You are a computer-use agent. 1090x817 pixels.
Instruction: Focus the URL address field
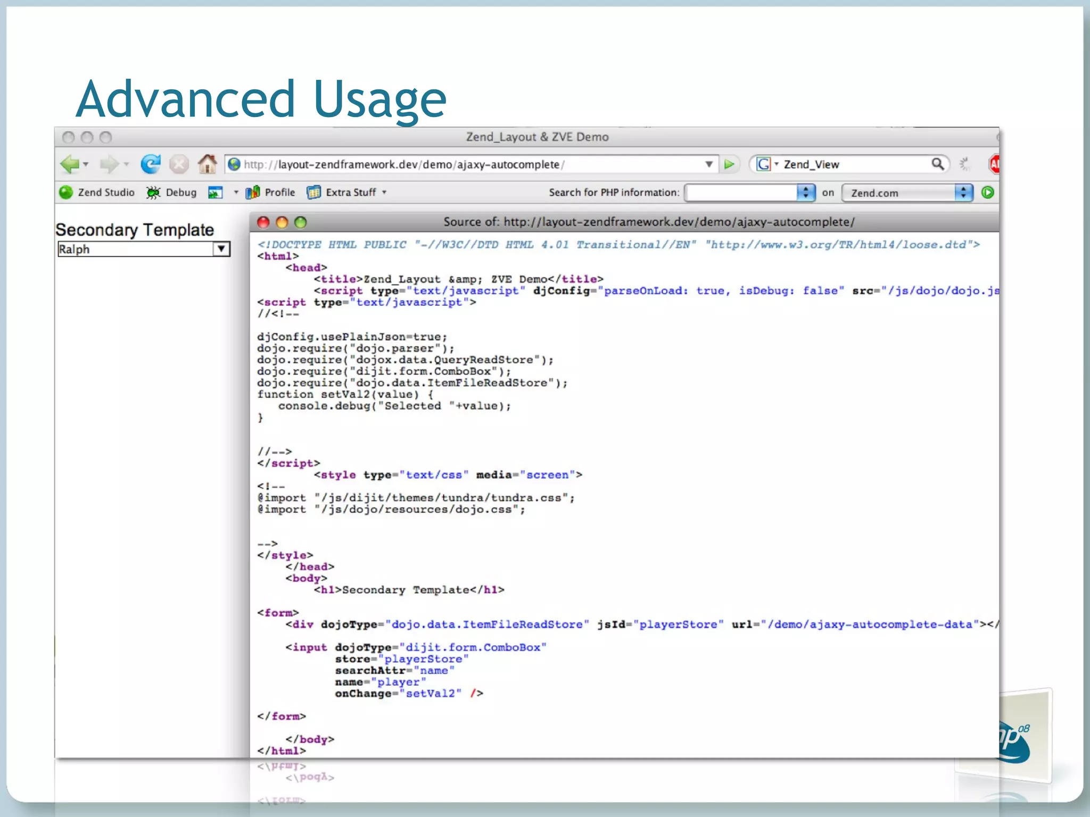pos(471,164)
